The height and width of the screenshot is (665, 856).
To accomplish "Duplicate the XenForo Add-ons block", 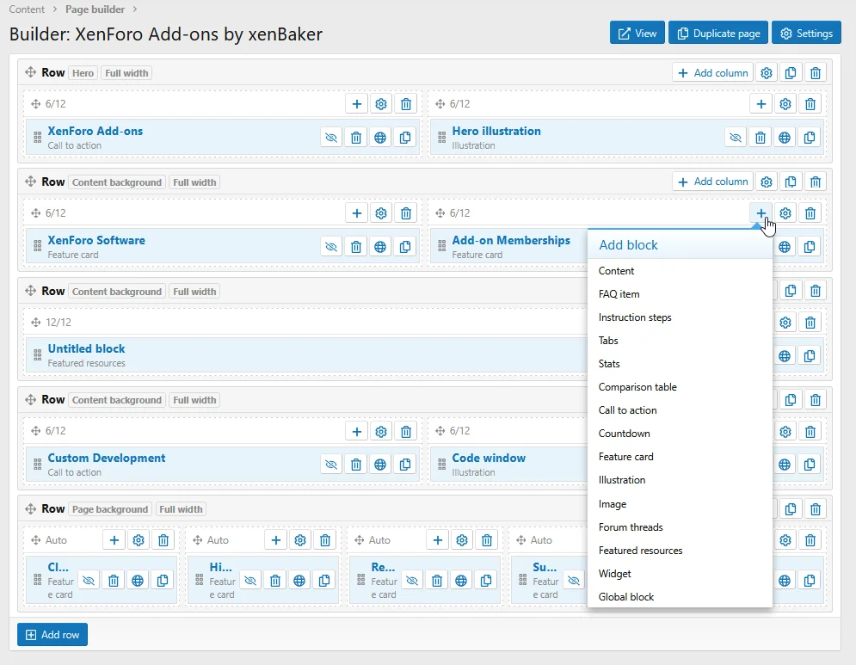I will (x=405, y=138).
